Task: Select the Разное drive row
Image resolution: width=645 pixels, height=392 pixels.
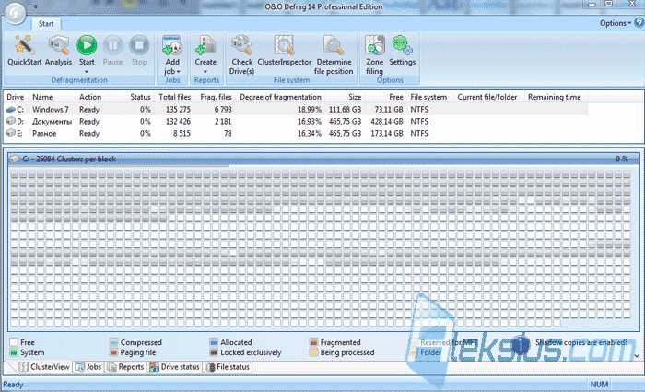Action: click(296, 134)
